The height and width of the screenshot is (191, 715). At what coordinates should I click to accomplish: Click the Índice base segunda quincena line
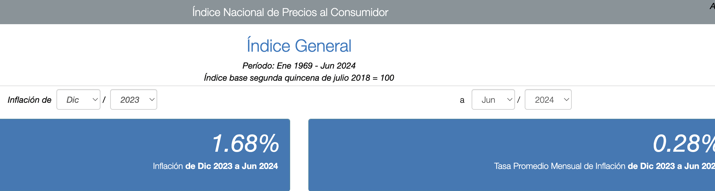point(299,78)
